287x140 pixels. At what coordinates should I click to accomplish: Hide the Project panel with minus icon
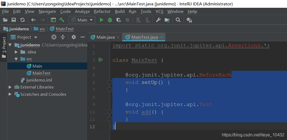click(83, 37)
